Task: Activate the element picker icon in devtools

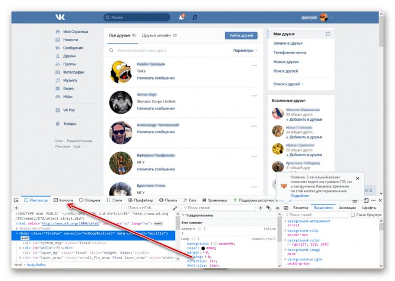Action: [x=17, y=200]
